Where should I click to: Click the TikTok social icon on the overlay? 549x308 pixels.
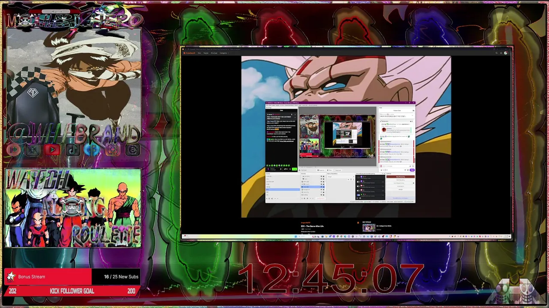72,150
